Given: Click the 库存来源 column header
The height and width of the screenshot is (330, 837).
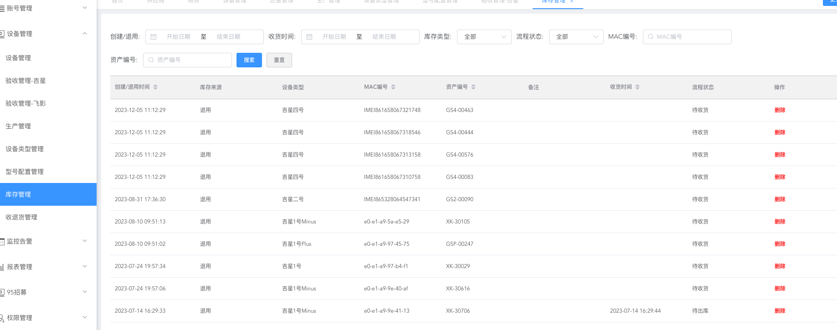Looking at the screenshot, I should 211,87.
